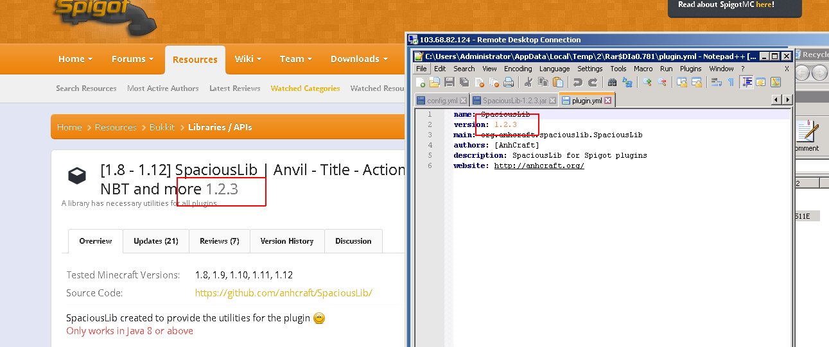Click the Redo arrow toolbar icon
829x347 pixels.
tap(592, 82)
